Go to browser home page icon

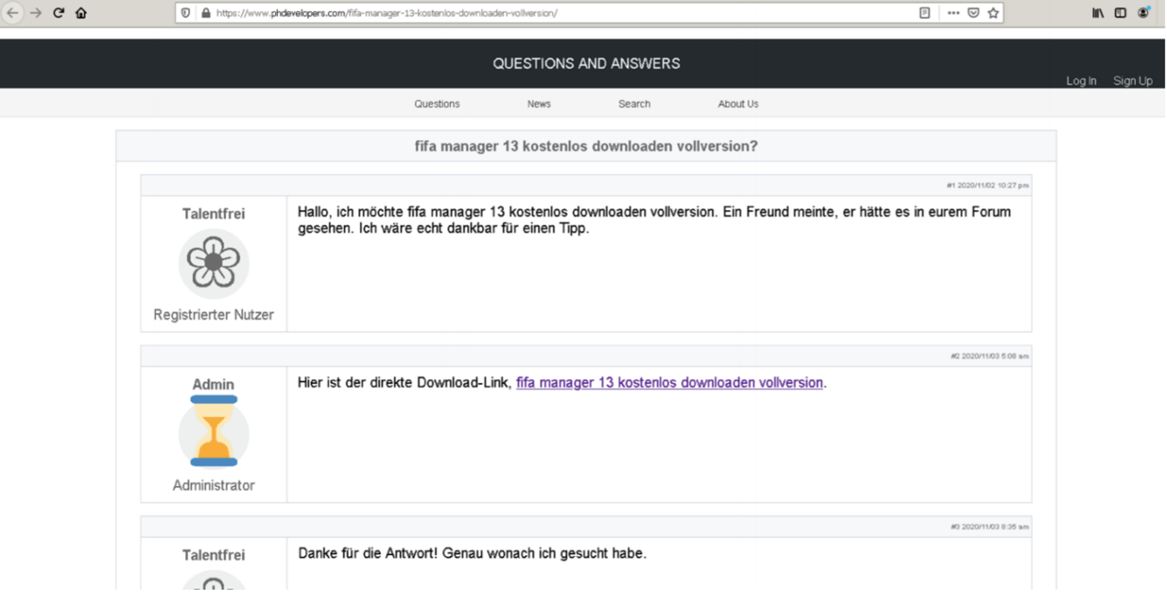[x=81, y=13]
